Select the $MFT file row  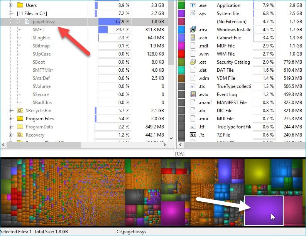click(84, 30)
